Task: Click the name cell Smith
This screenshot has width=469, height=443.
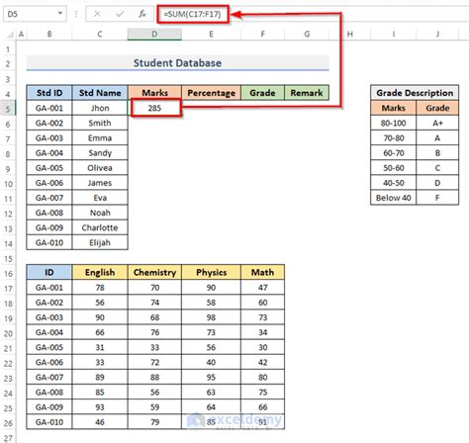Action: point(100,123)
